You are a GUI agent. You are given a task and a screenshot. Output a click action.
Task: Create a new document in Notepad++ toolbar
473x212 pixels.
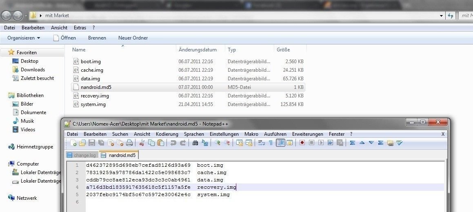pos(73,143)
